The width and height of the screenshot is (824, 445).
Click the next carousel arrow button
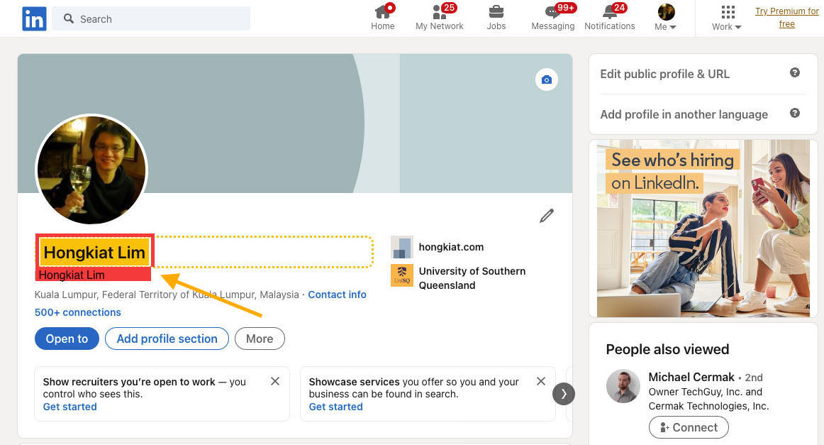coord(563,394)
